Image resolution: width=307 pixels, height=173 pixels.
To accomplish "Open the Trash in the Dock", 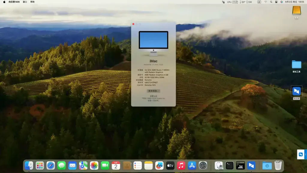I will click(x=278, y=165).
